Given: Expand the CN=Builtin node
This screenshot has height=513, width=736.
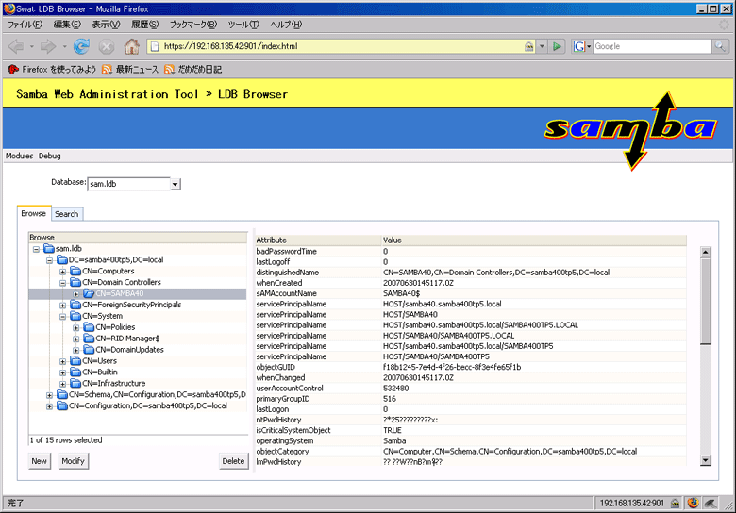Looking at the screenshot, I should (62, 372).
